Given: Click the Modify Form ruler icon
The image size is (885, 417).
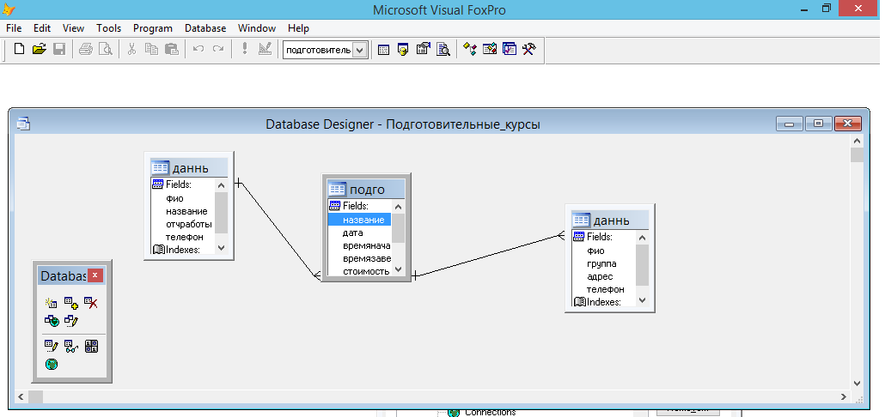Looking at the screenshot, I should point(265,49).
